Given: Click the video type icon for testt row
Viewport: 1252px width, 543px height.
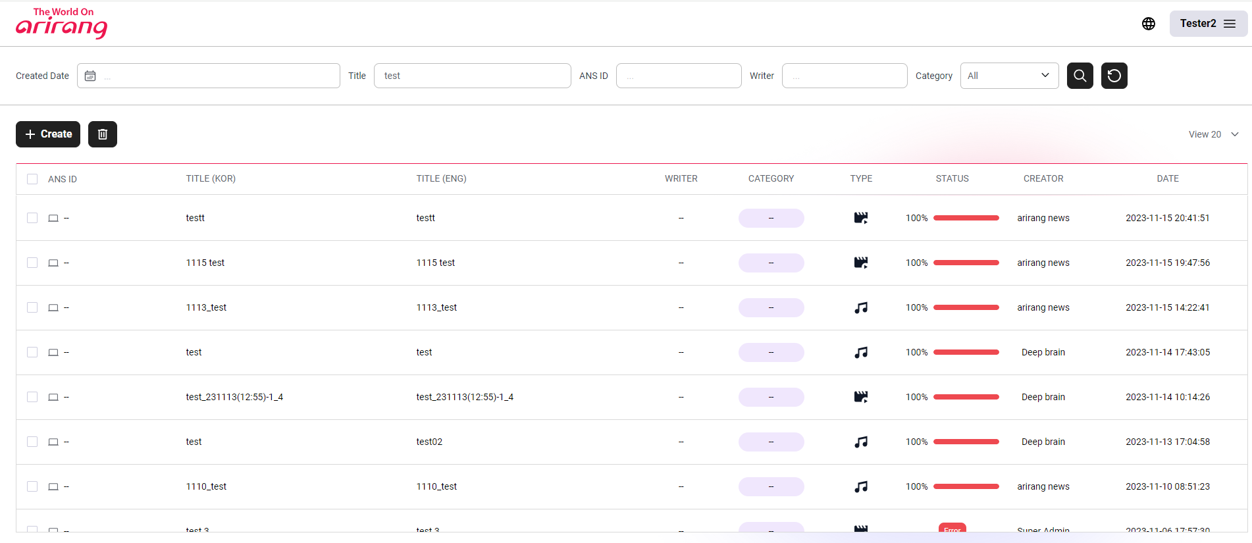Looking at the screenshot, I should click(x=860, y=218).
